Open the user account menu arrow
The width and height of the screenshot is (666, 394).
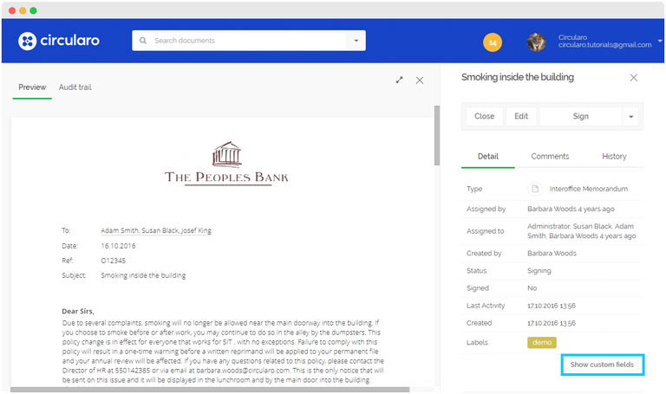click(x=659, y=41)
